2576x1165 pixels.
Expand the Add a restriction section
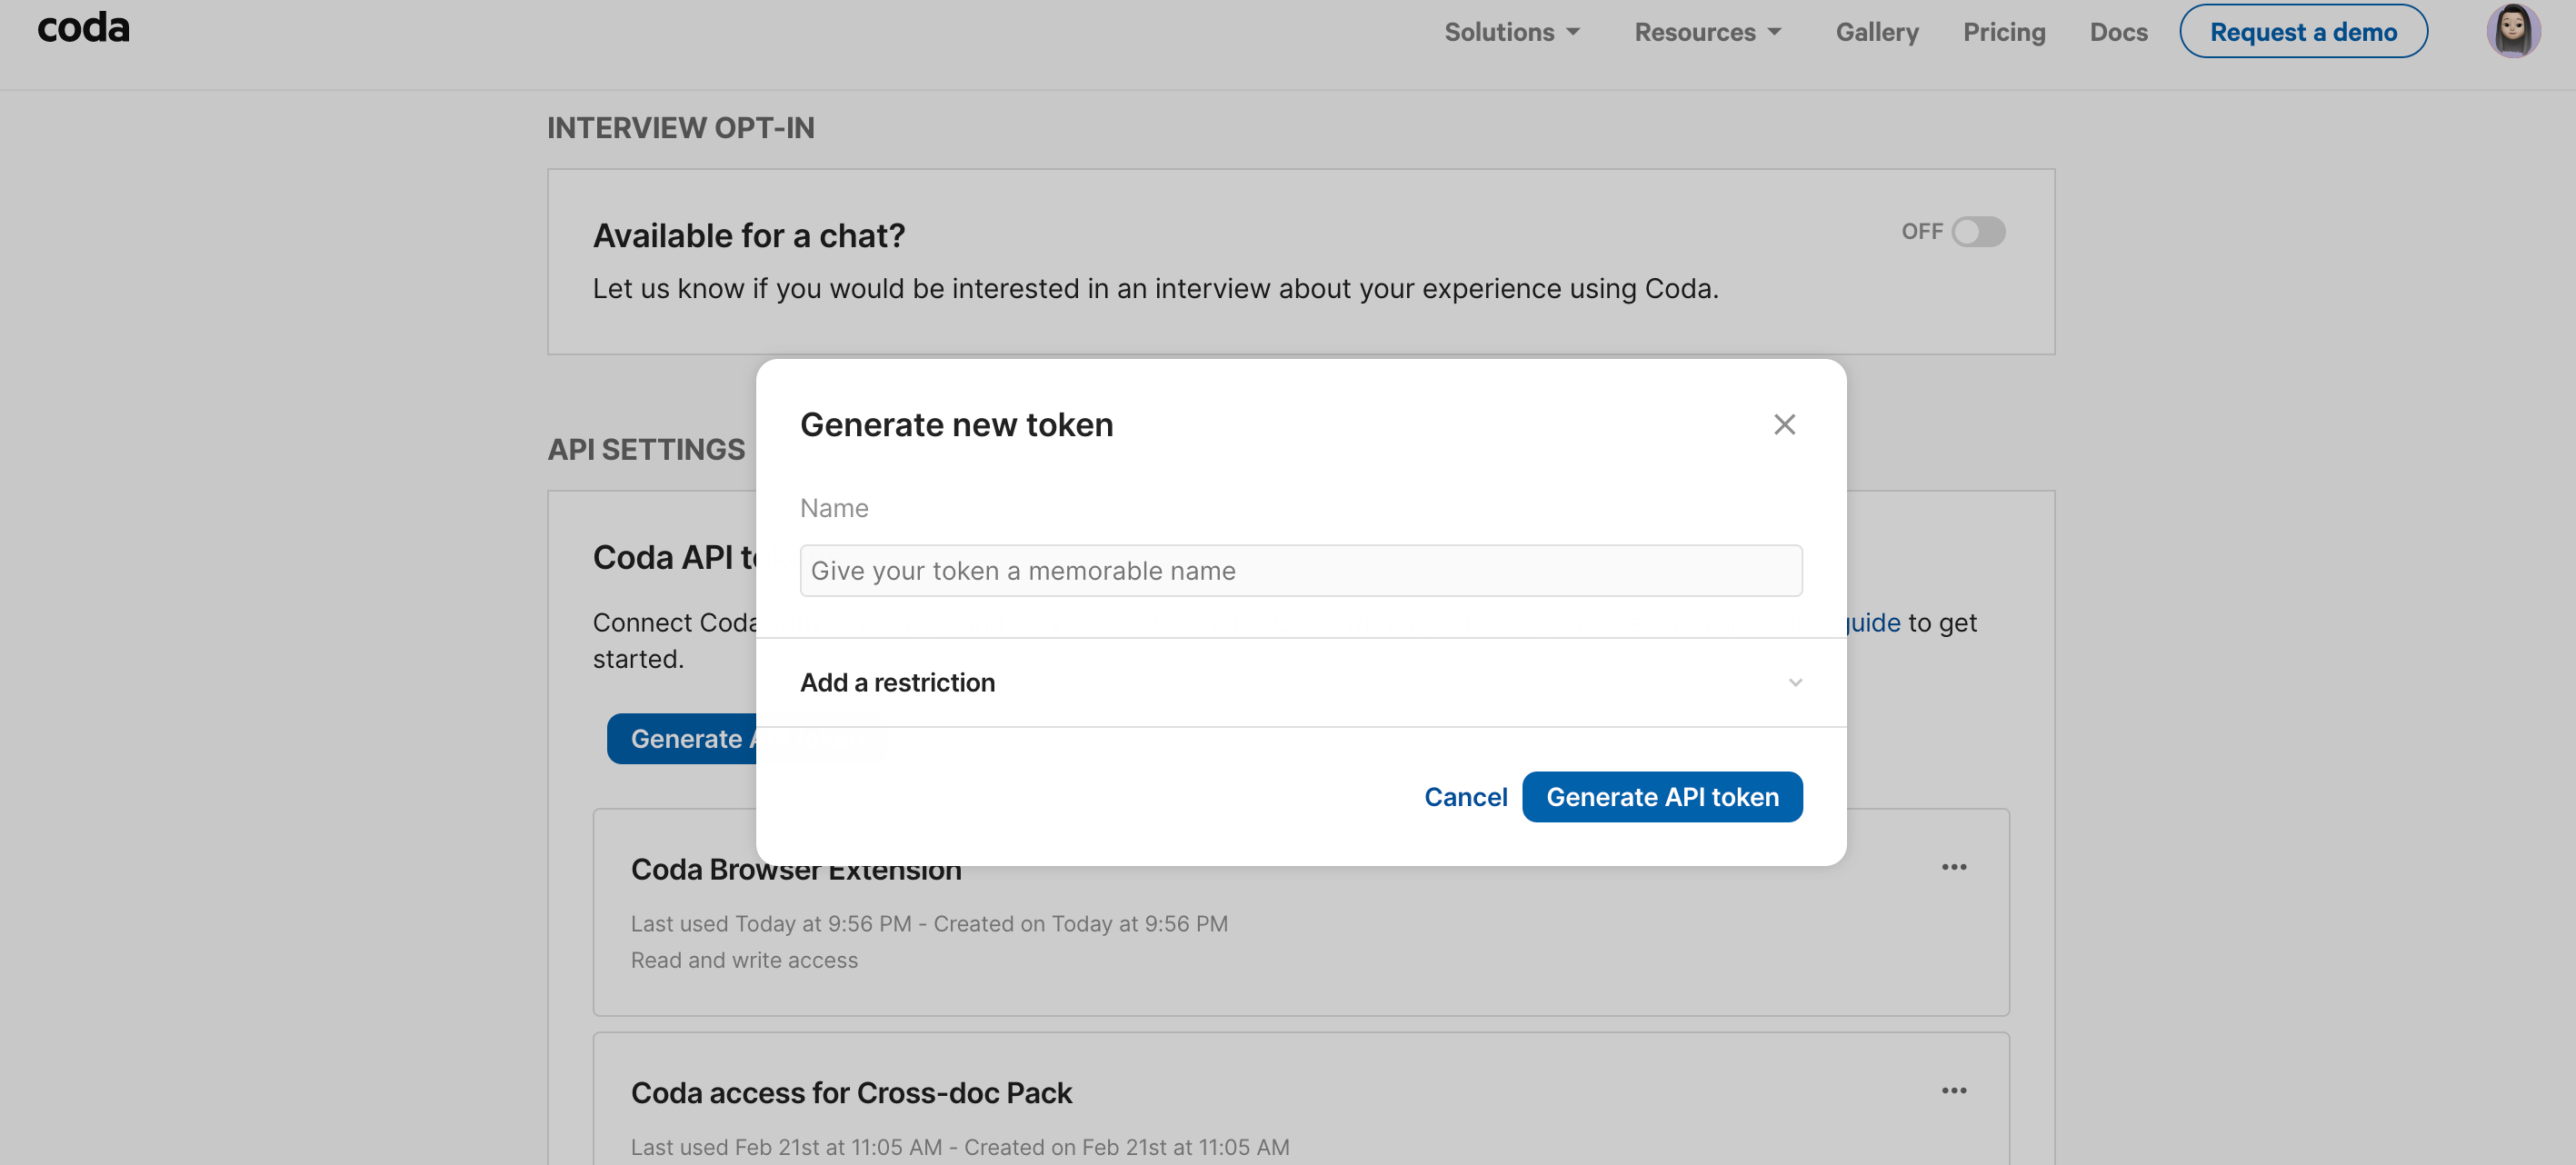point(898,682)
